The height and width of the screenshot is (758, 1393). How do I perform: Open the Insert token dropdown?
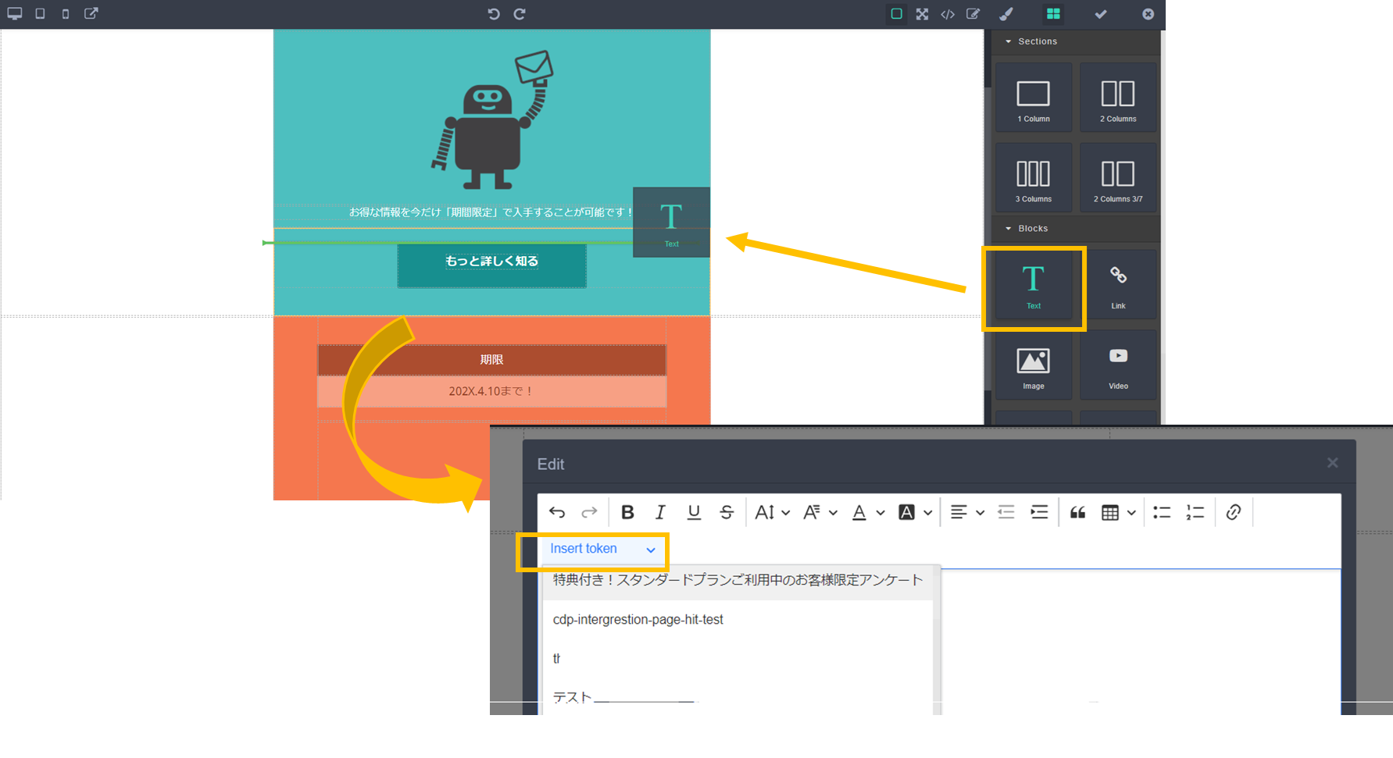click(602, 549)
